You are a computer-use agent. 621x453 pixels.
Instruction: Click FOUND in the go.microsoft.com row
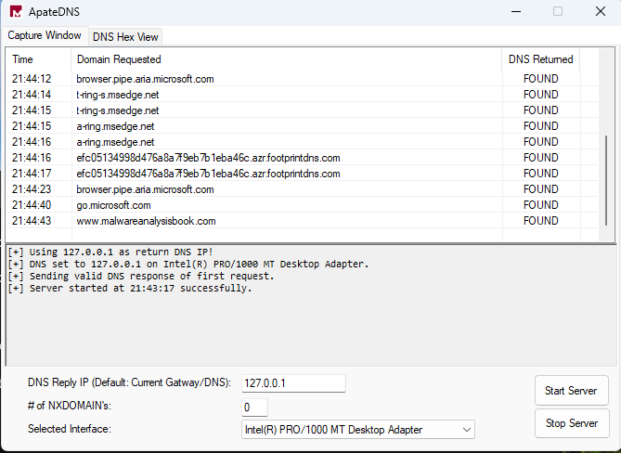[540, 205]
